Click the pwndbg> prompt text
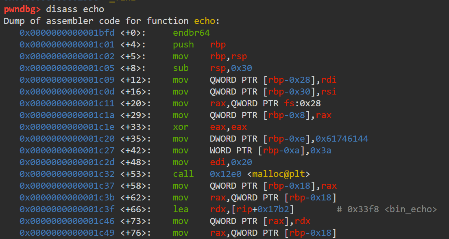 [x=23, y=9]
